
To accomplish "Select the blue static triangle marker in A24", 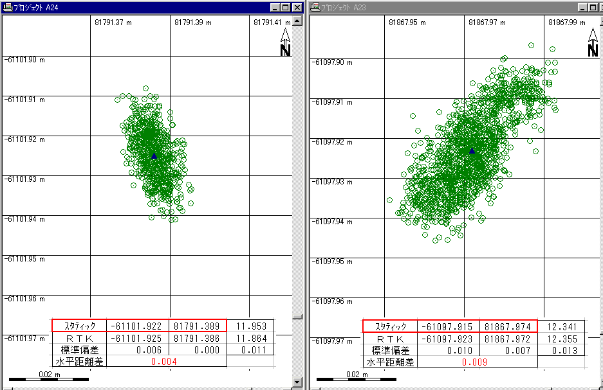I will (x=154, y=156).
